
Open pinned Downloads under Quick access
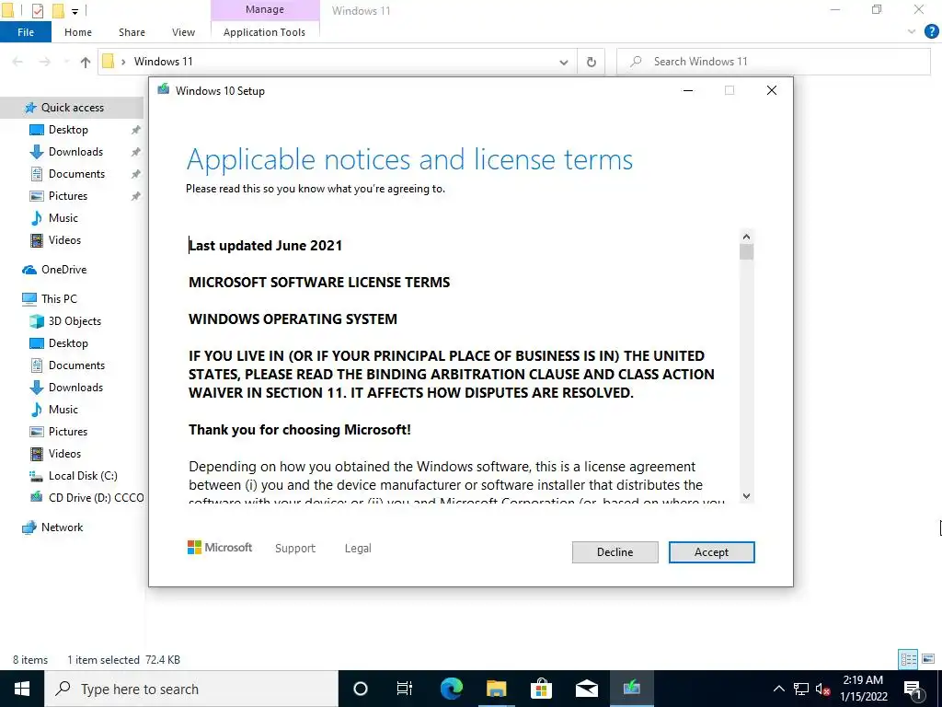click(75, 152)
